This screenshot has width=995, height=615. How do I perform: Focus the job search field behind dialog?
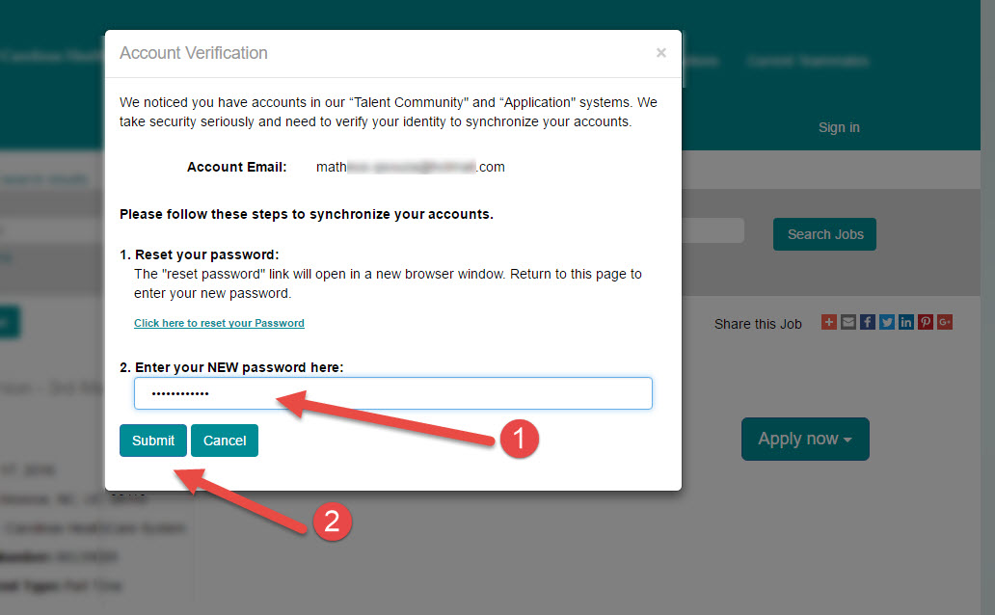(x=713, y=230)
